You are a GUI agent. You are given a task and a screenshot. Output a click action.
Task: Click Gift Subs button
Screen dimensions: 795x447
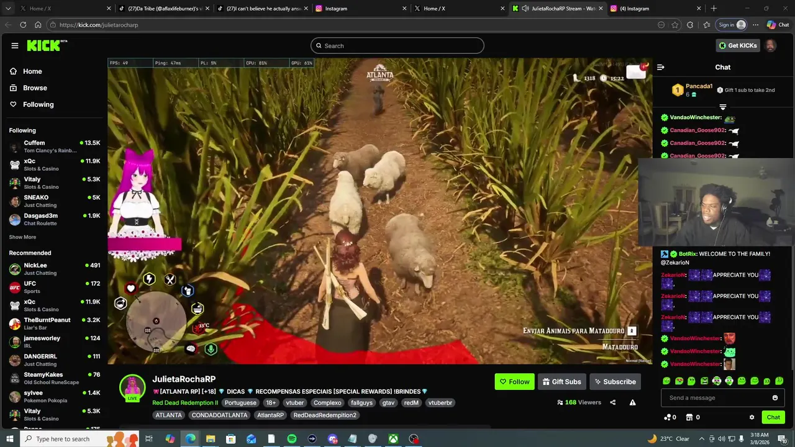point(561,382)
